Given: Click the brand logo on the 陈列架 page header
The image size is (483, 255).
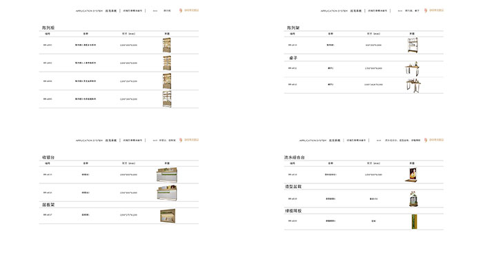Looking at the screenshot, I should pyautogui.click(x=434, y=10).
